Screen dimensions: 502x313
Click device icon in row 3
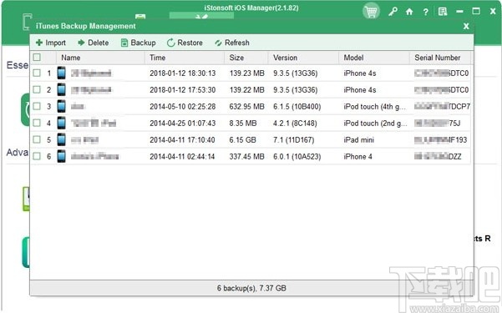pos(62,106)
